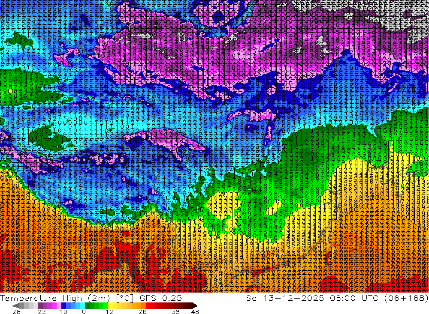Click the "-22" legend value
Image resolution: width=429 pixels, height=314 pixels.
point(39,312)
